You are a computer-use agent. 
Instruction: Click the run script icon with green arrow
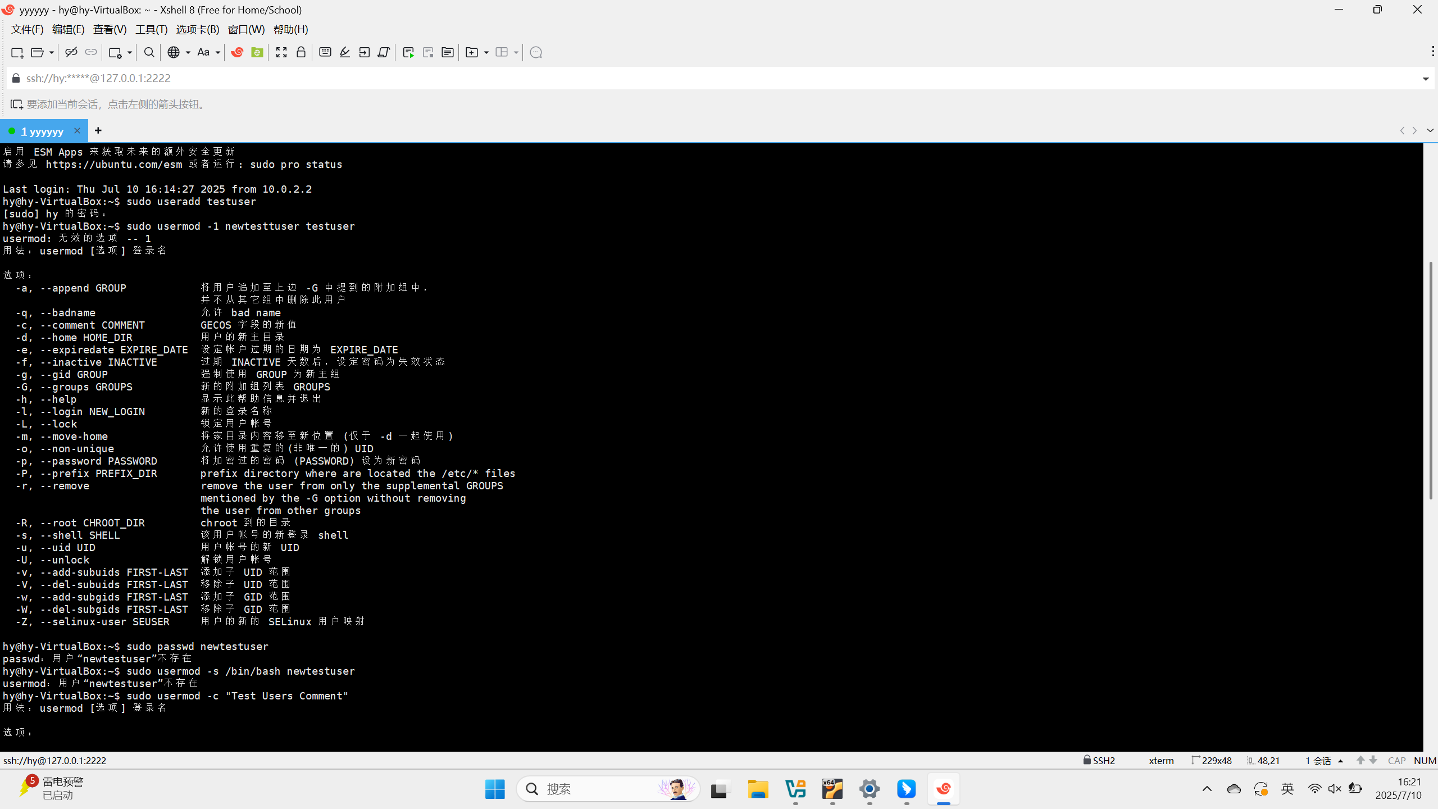click(x=408, y=52)
